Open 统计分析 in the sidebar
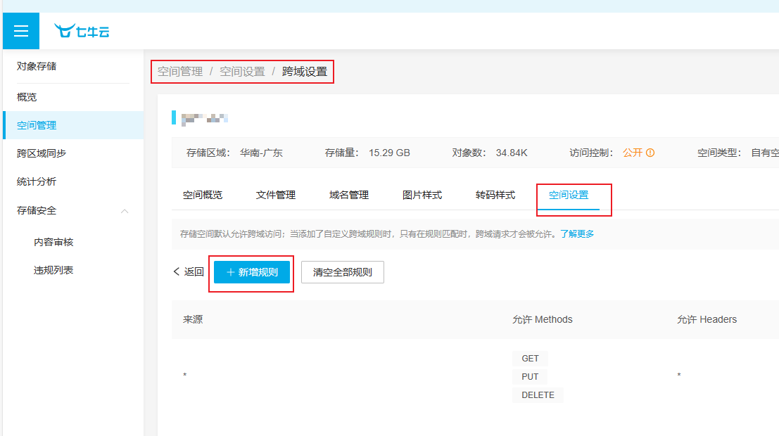Image resolution: width=779 pixels, height=436 pixels. [37, 181]
